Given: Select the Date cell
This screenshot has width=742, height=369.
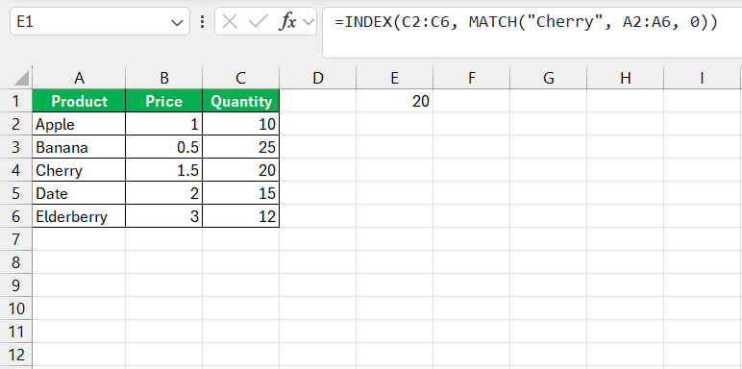Looking at the screenshot, I should (79, 193).
